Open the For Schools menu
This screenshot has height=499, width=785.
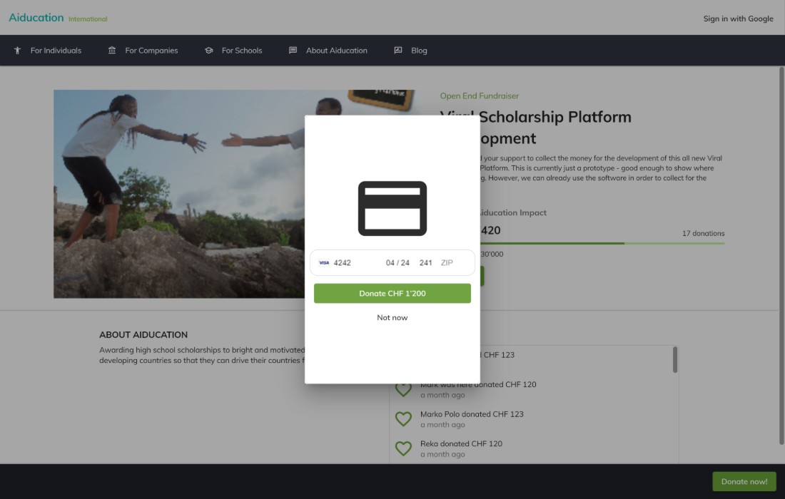pos(242,51)
